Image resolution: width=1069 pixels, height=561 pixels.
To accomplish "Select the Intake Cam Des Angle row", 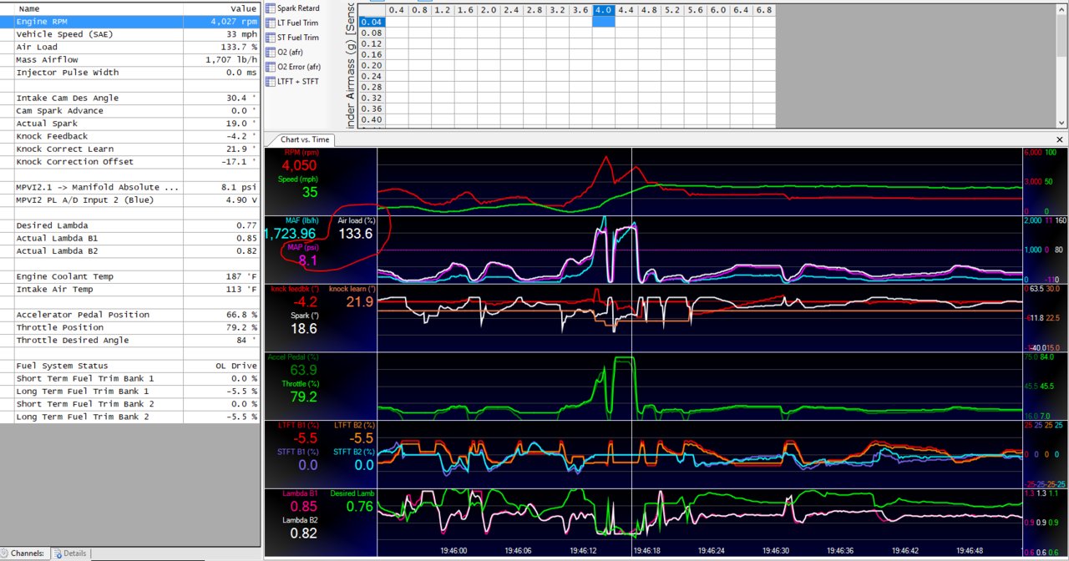I will pyautogui.click(x=130, y=98).
